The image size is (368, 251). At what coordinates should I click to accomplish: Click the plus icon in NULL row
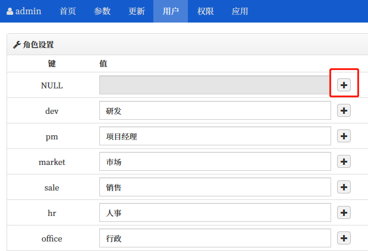344,85
